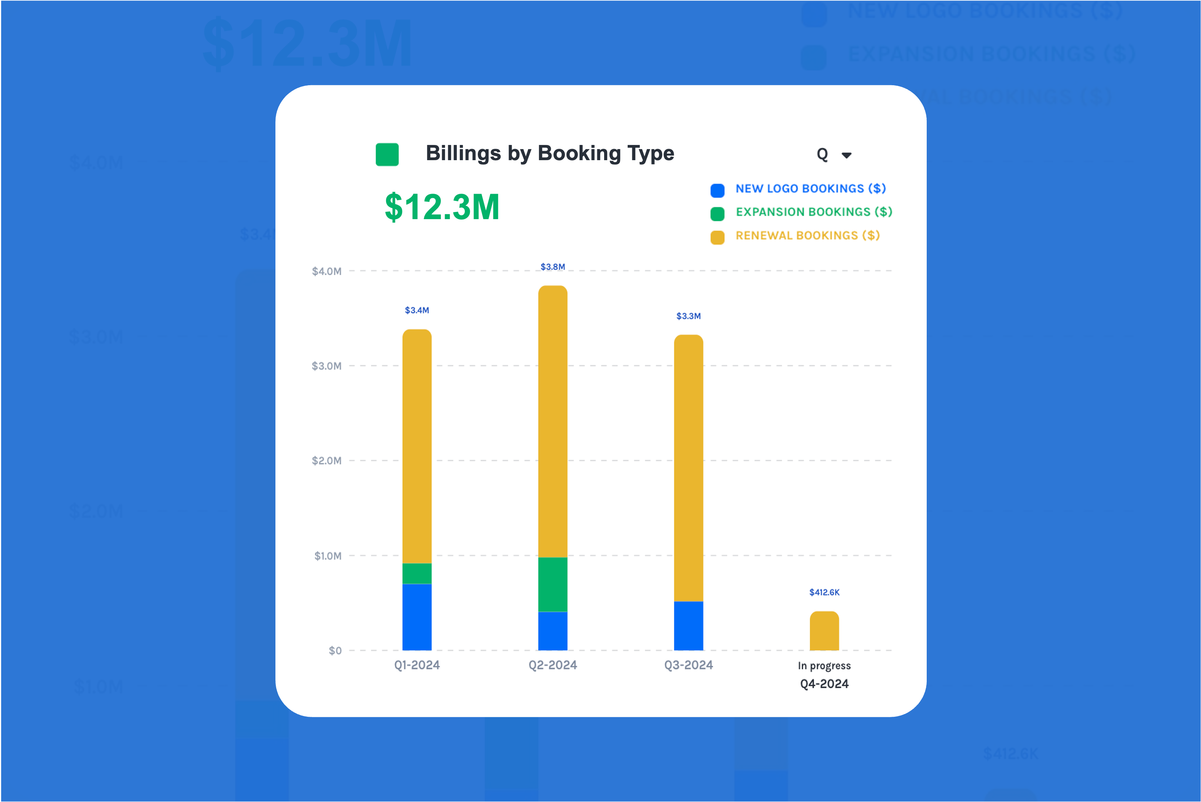The width and height of the screenshot is (1201, 802).
Task: Click the Q1-2024 axis label
Action: pyautogui.click(x=417, y=665)
